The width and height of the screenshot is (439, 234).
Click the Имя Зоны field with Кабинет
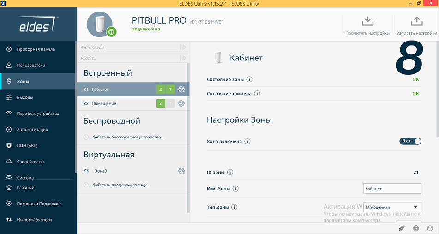(392, 188)
